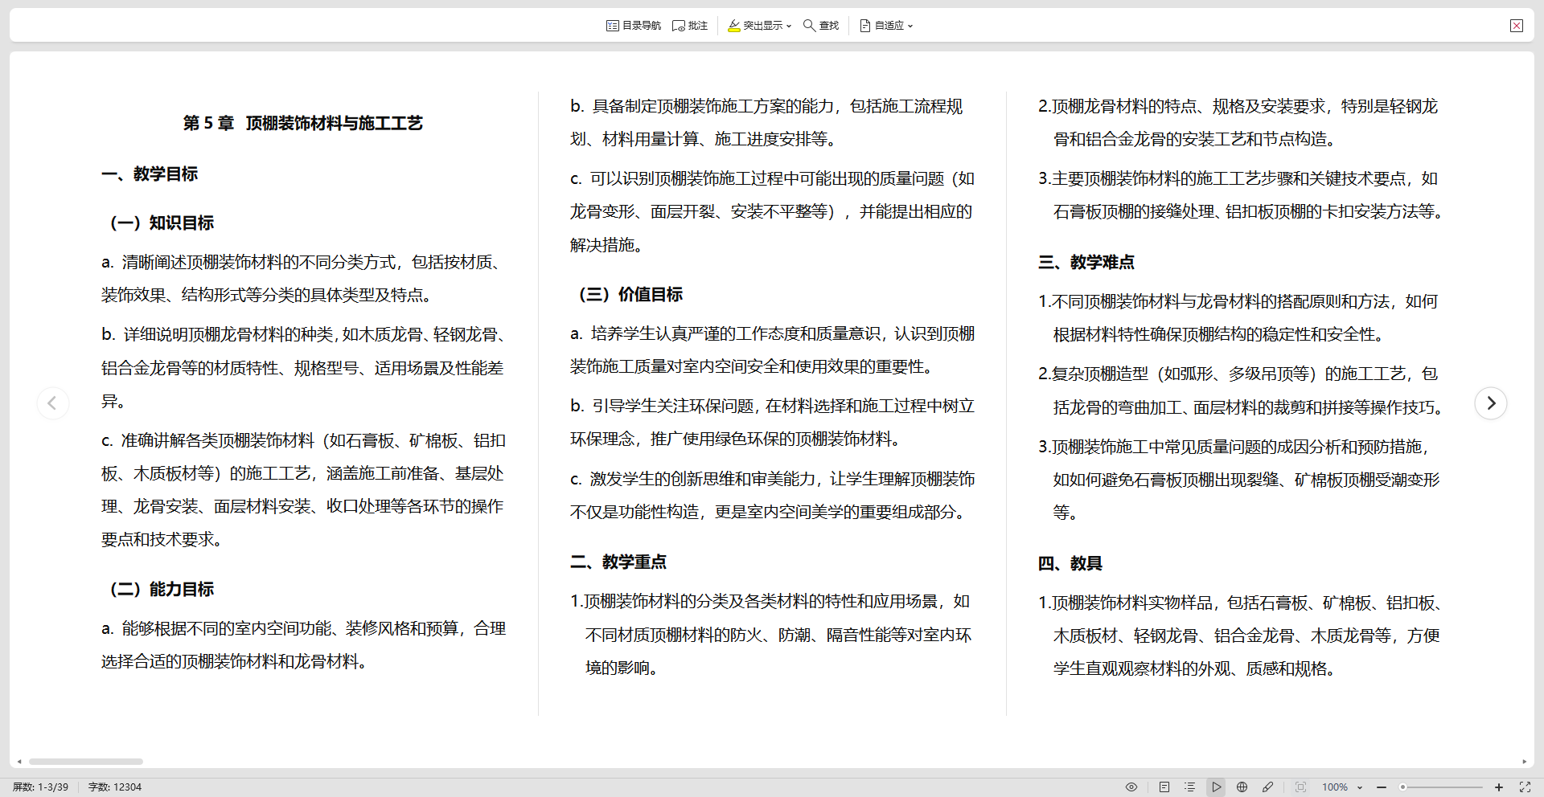The height and width of the screenshot is (797, 1544).
Task: Click the chapter title 第5章 顶棚装饰材料与施工工艺
Action: 302,123
